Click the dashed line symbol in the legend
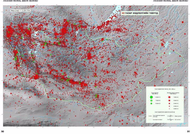The image size is (190, 134). point(151,120)
